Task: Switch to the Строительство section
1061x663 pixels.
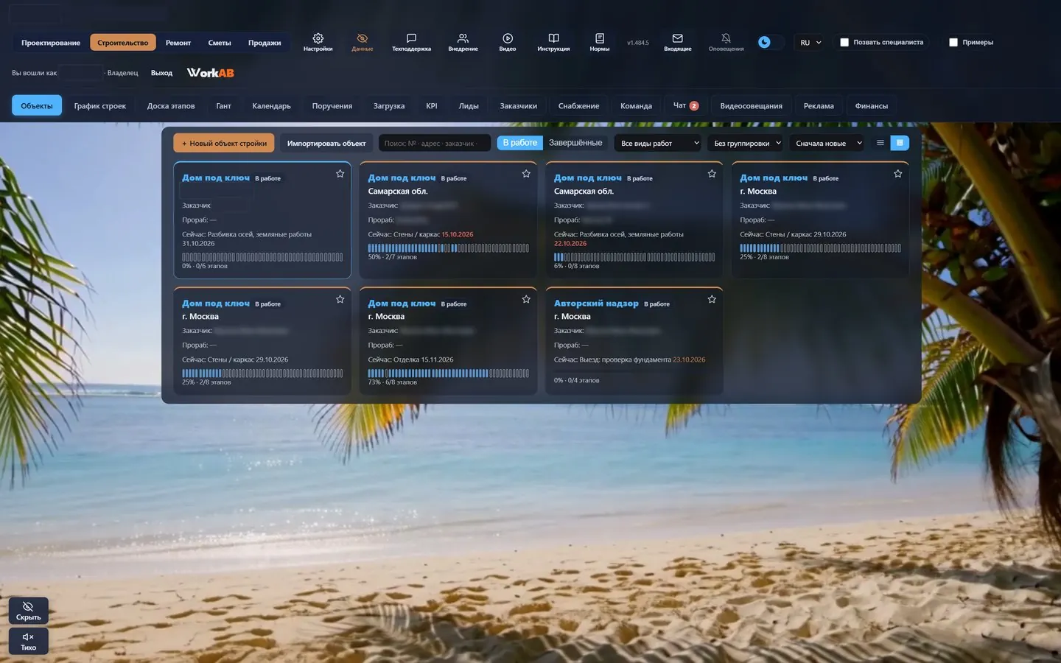Action: (123, 43)
